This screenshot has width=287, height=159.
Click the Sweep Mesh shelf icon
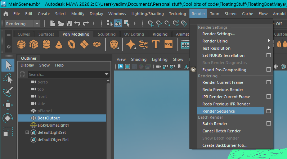coord(143,44)
